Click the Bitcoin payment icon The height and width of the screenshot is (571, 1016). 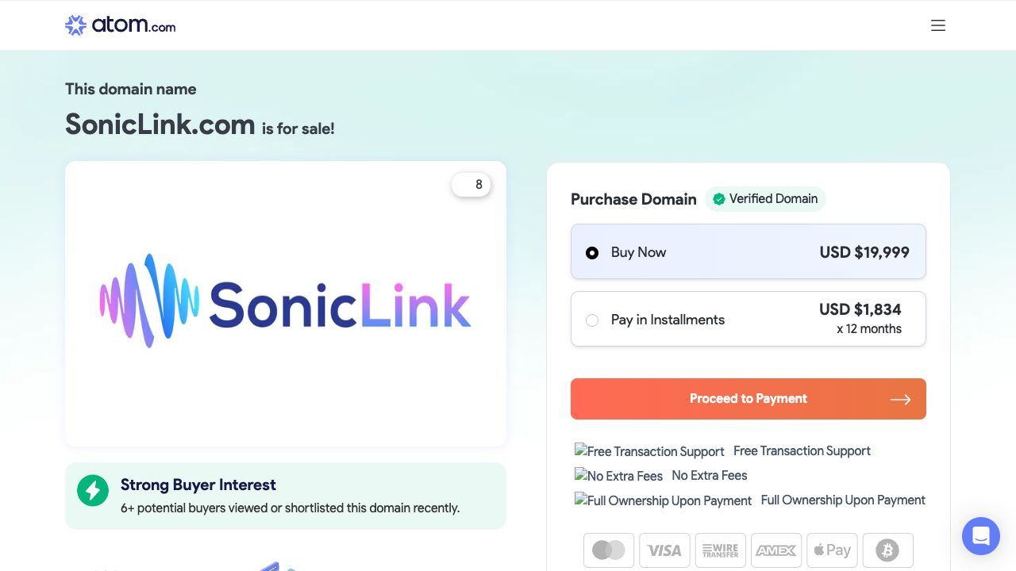coord(887,550)
